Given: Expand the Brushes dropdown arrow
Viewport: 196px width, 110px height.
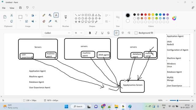Looking at the screenshot, I should tap(66, 21).
